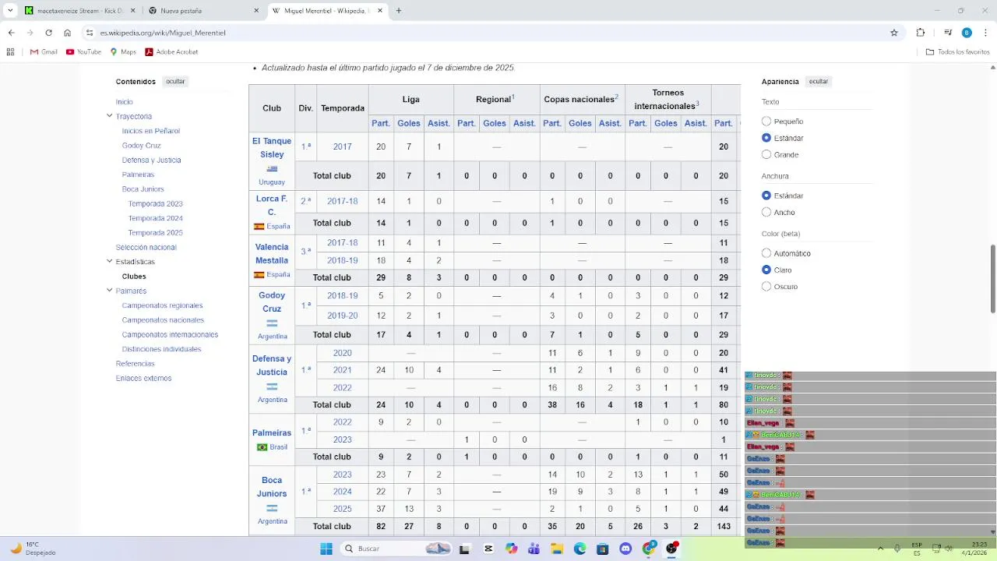This screenshot has height=561, width=997.
Task: Open the Windows Start menu
Action: (326, 549)
